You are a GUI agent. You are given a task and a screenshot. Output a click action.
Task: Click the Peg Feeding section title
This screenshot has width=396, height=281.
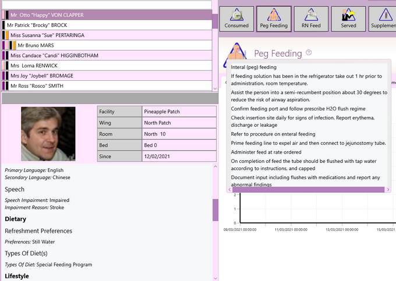pos(278,54)
